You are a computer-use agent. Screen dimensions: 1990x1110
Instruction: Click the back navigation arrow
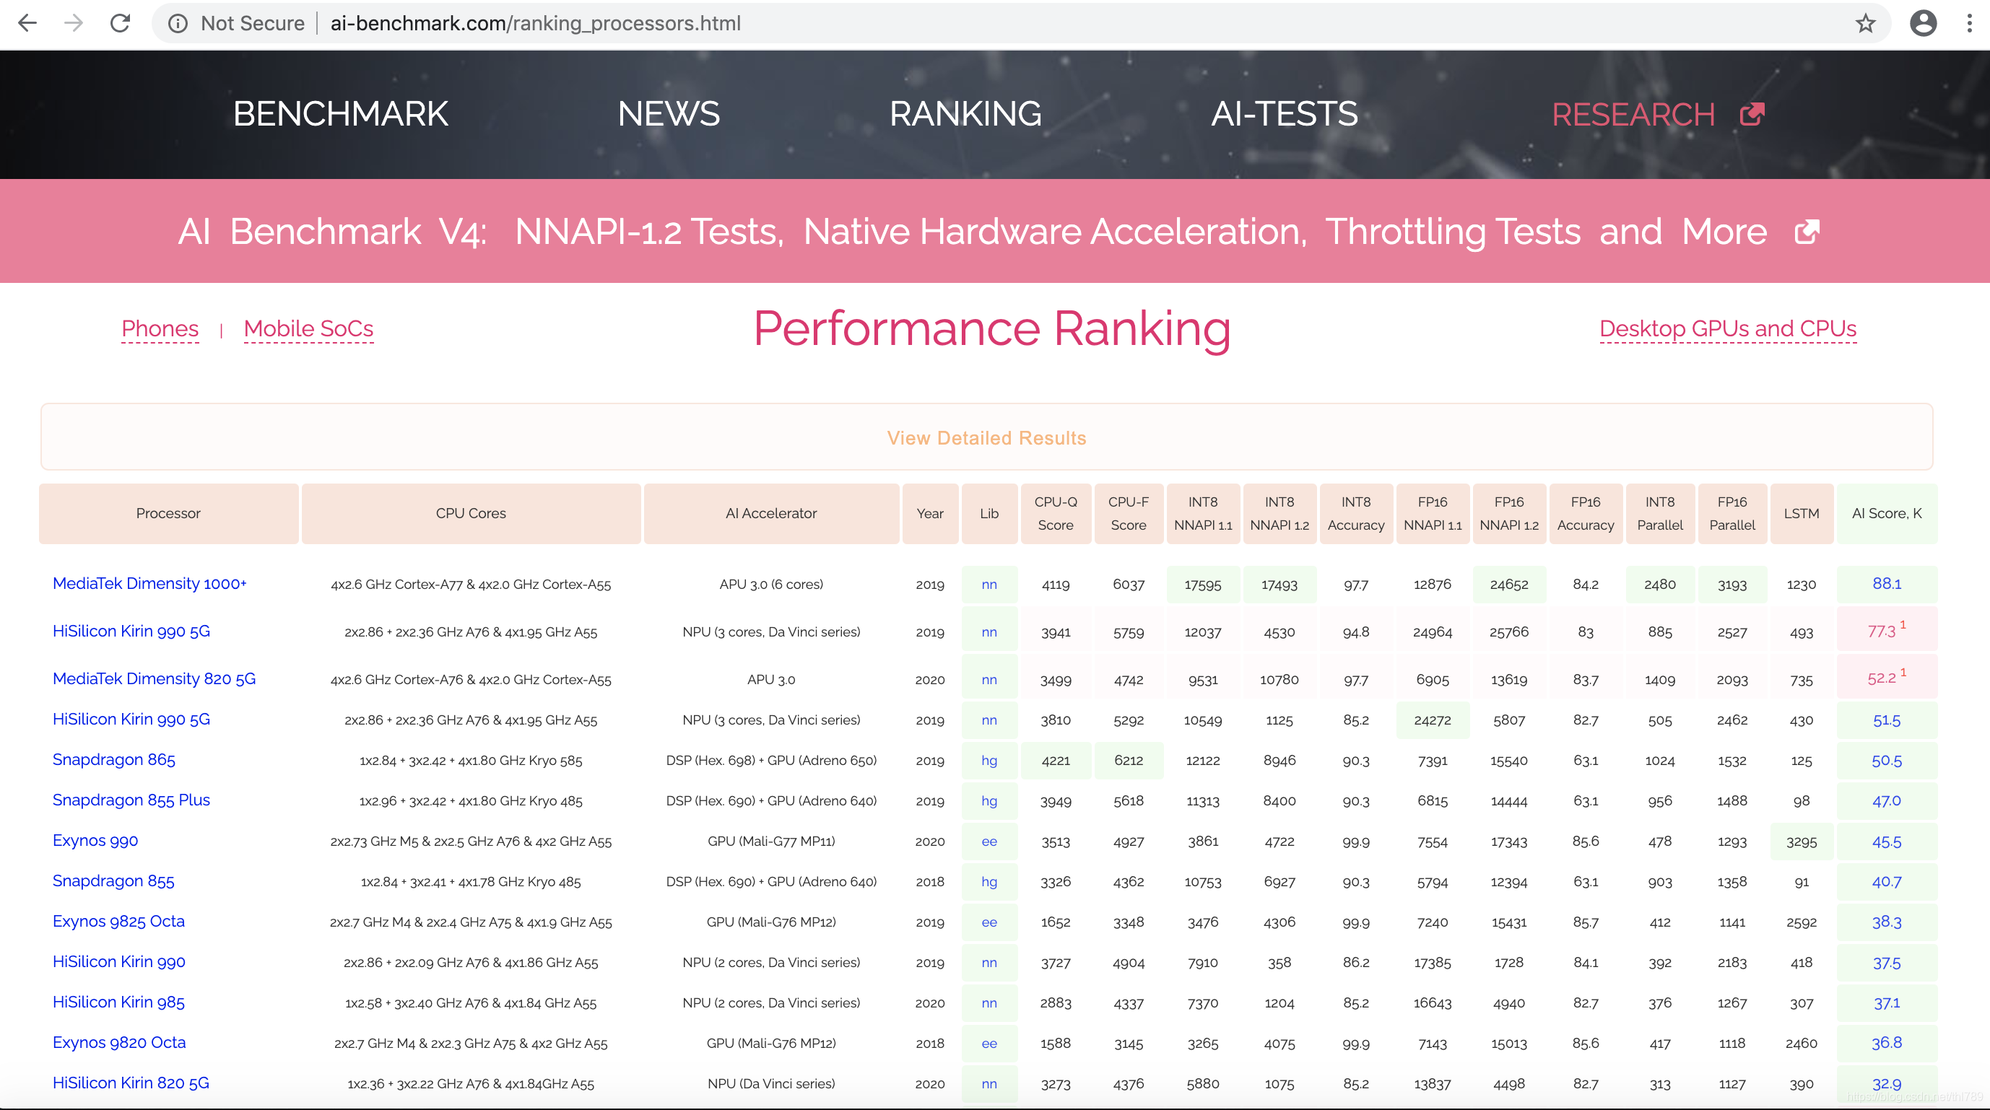pyautogui.click(x=28, y=23)
